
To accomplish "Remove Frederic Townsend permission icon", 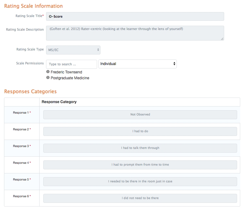I will pyautogui.click(x=48, y=72).
